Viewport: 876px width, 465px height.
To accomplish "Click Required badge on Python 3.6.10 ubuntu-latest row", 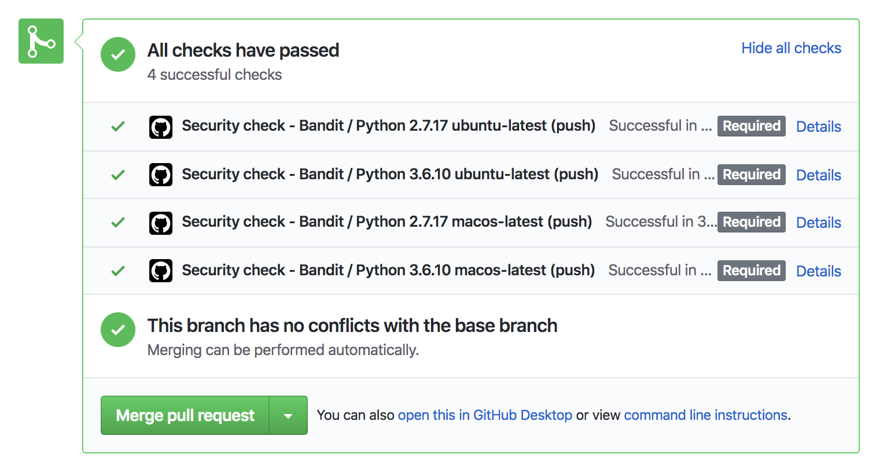I will (x=752, y=175).
